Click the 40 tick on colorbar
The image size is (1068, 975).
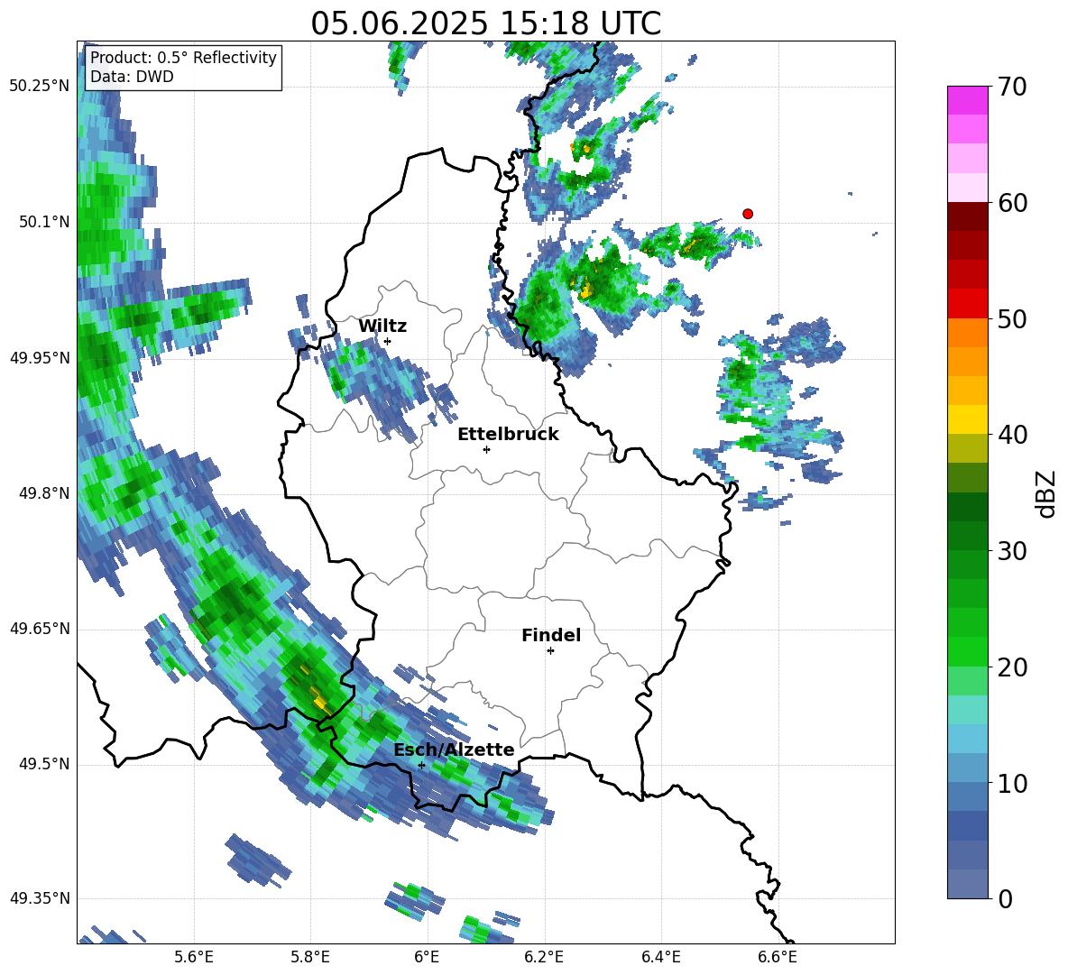click(1012, 435)
